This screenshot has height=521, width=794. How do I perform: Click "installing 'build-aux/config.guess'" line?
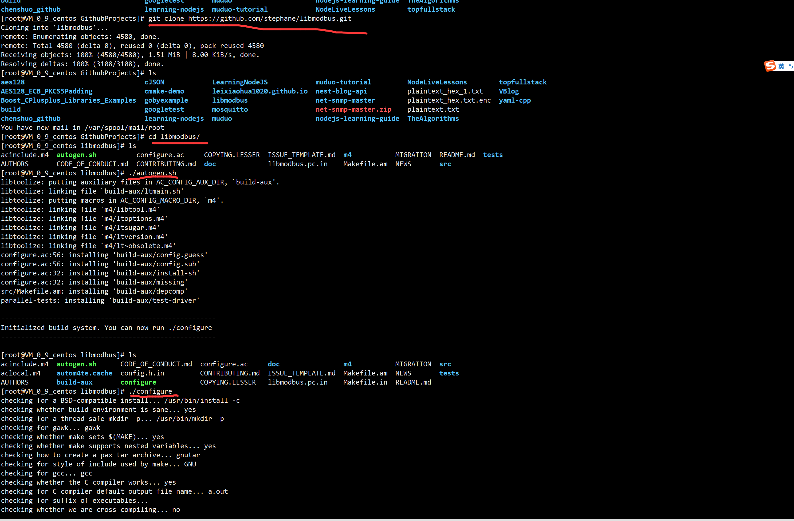104,255
